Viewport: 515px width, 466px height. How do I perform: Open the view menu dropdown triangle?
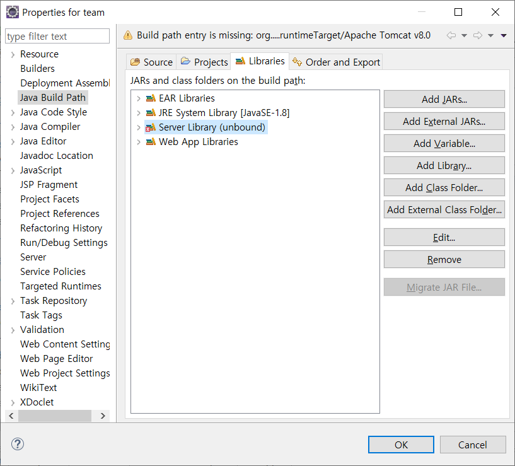click(504, 35)
